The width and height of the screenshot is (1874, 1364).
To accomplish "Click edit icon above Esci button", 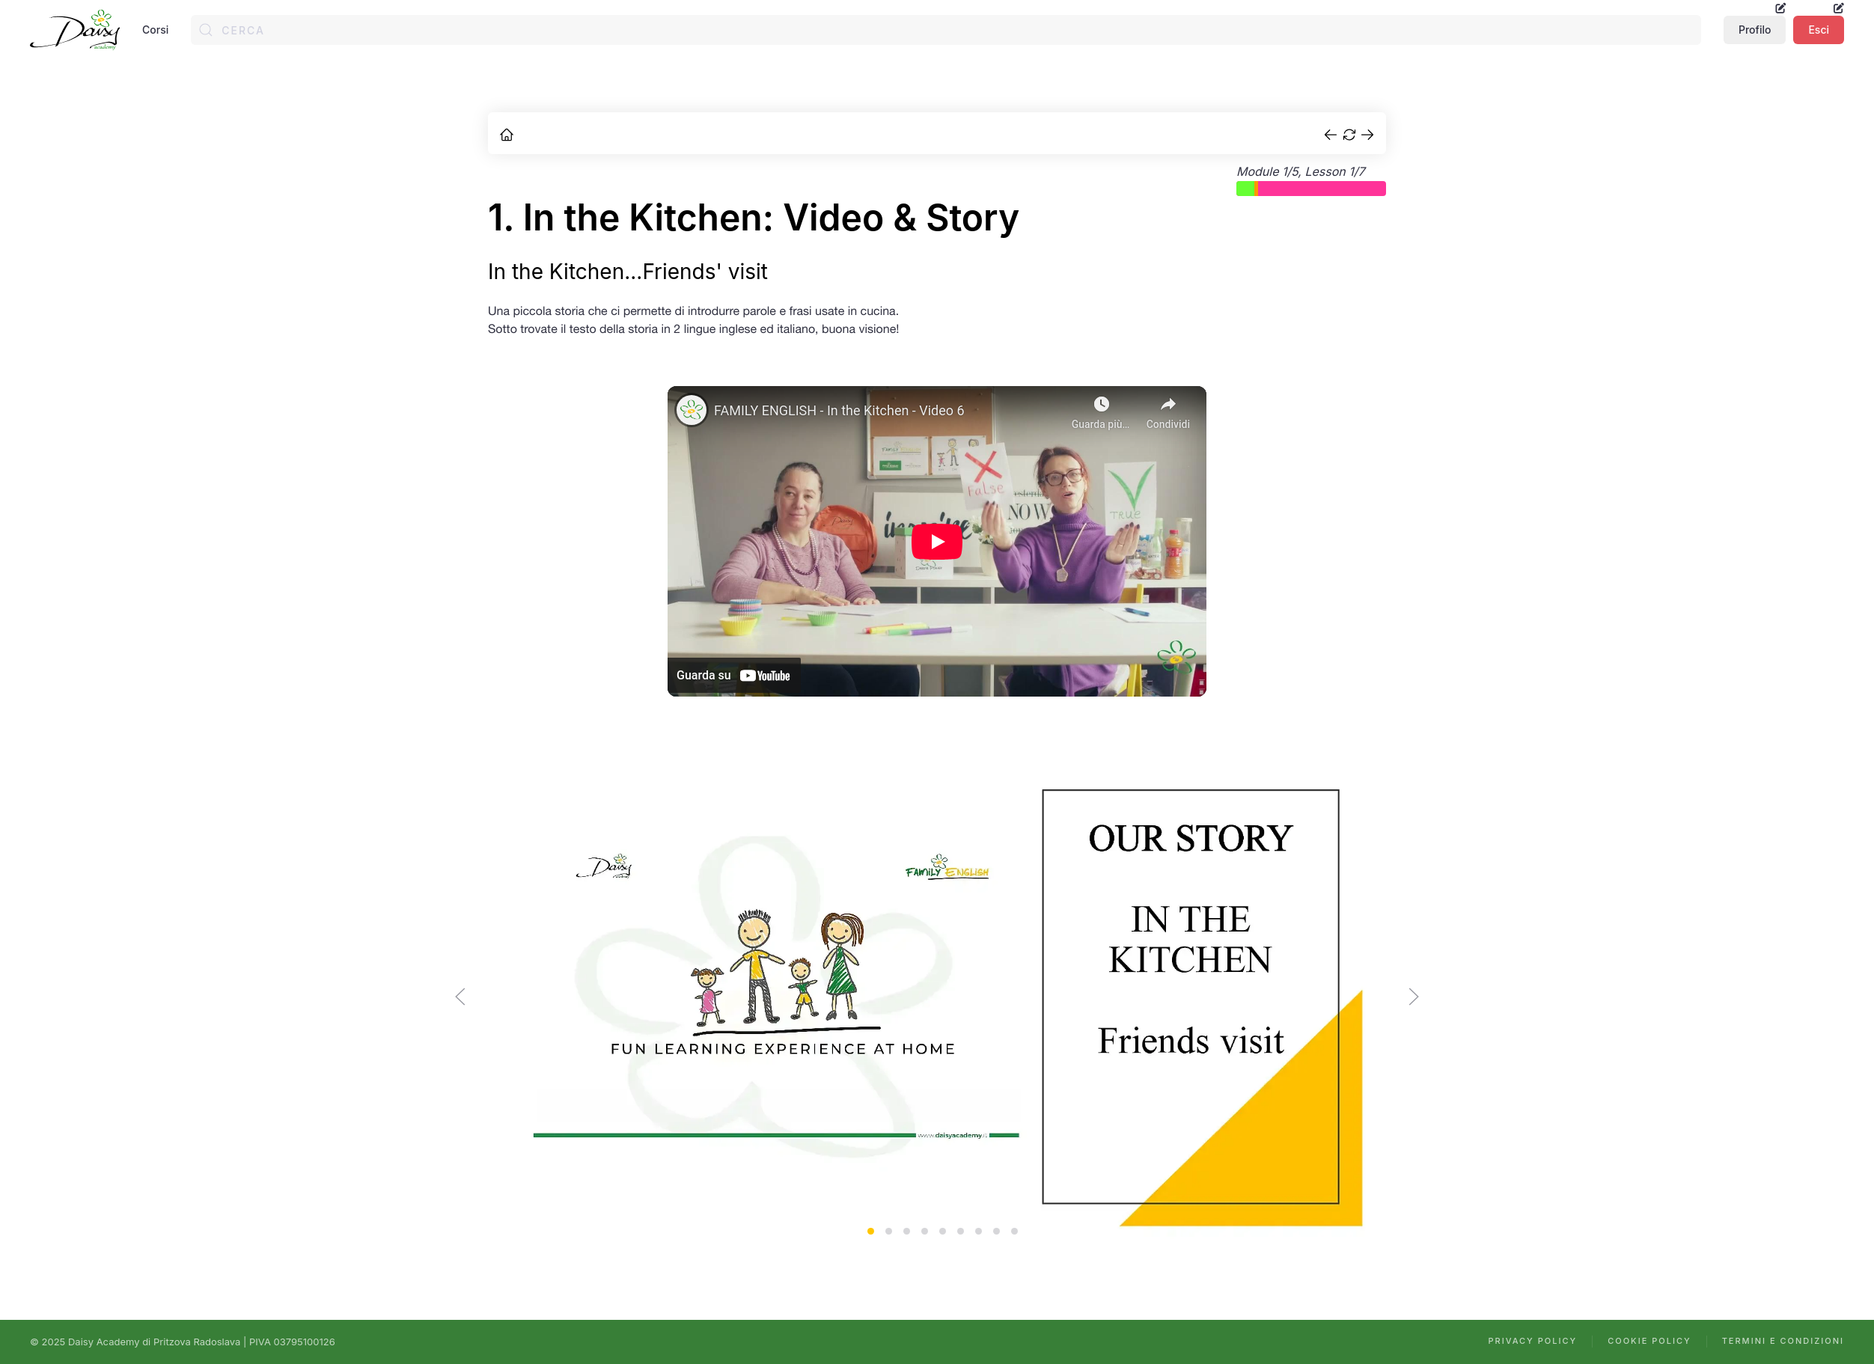I will click(1837, 8).
